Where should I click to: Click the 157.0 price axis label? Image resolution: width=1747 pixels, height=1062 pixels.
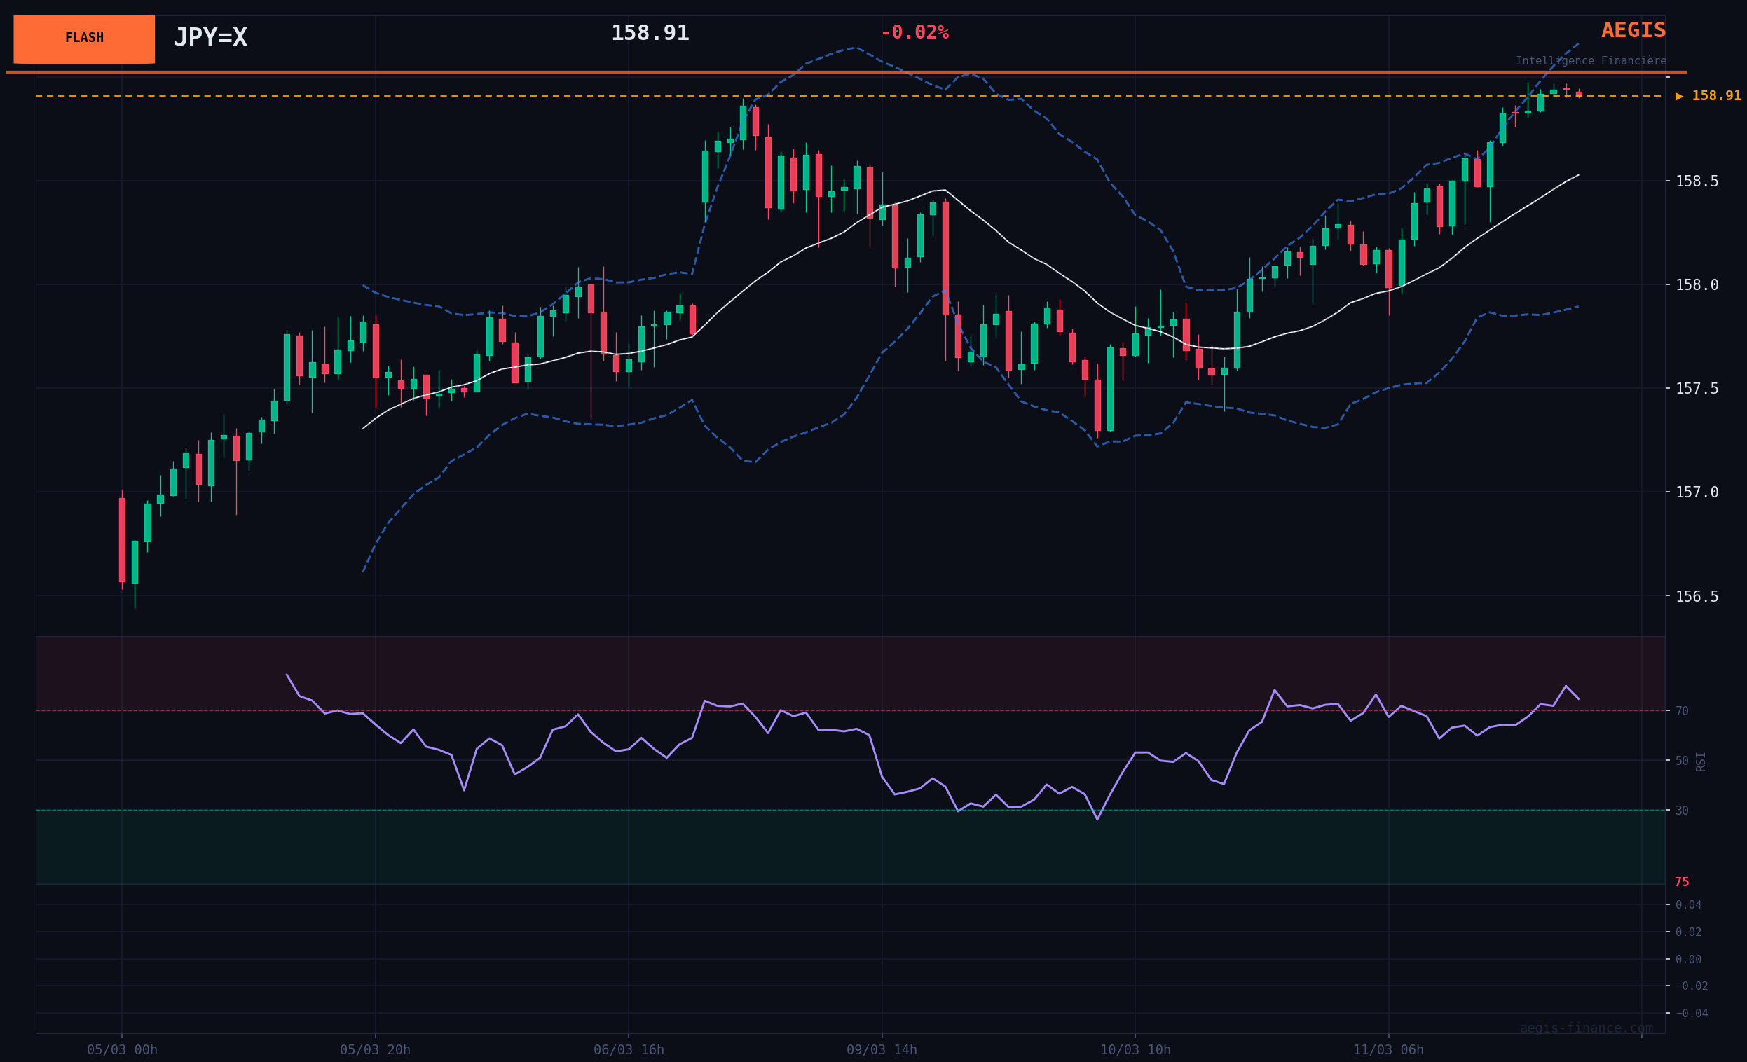(1697, 492)
